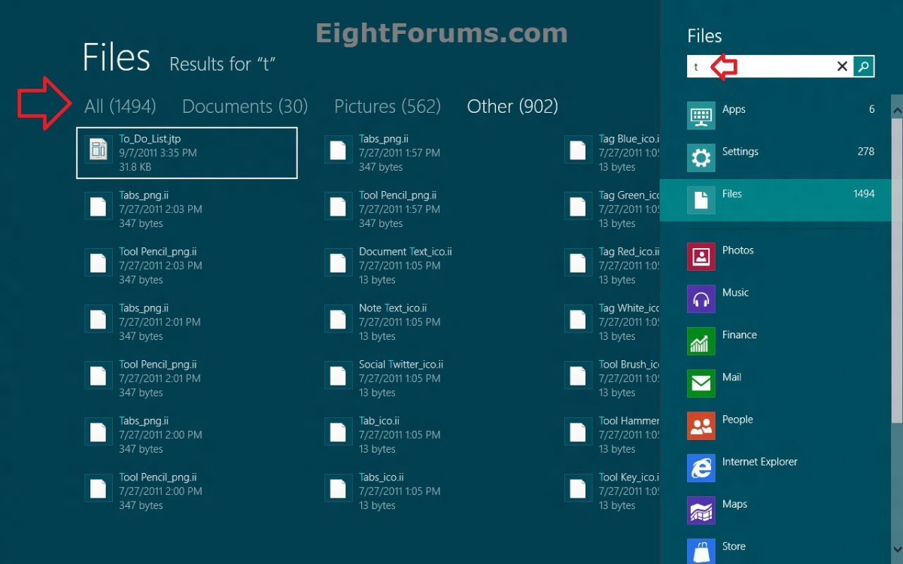Select the Internet Explorer icon

click(x=701, y=468)
